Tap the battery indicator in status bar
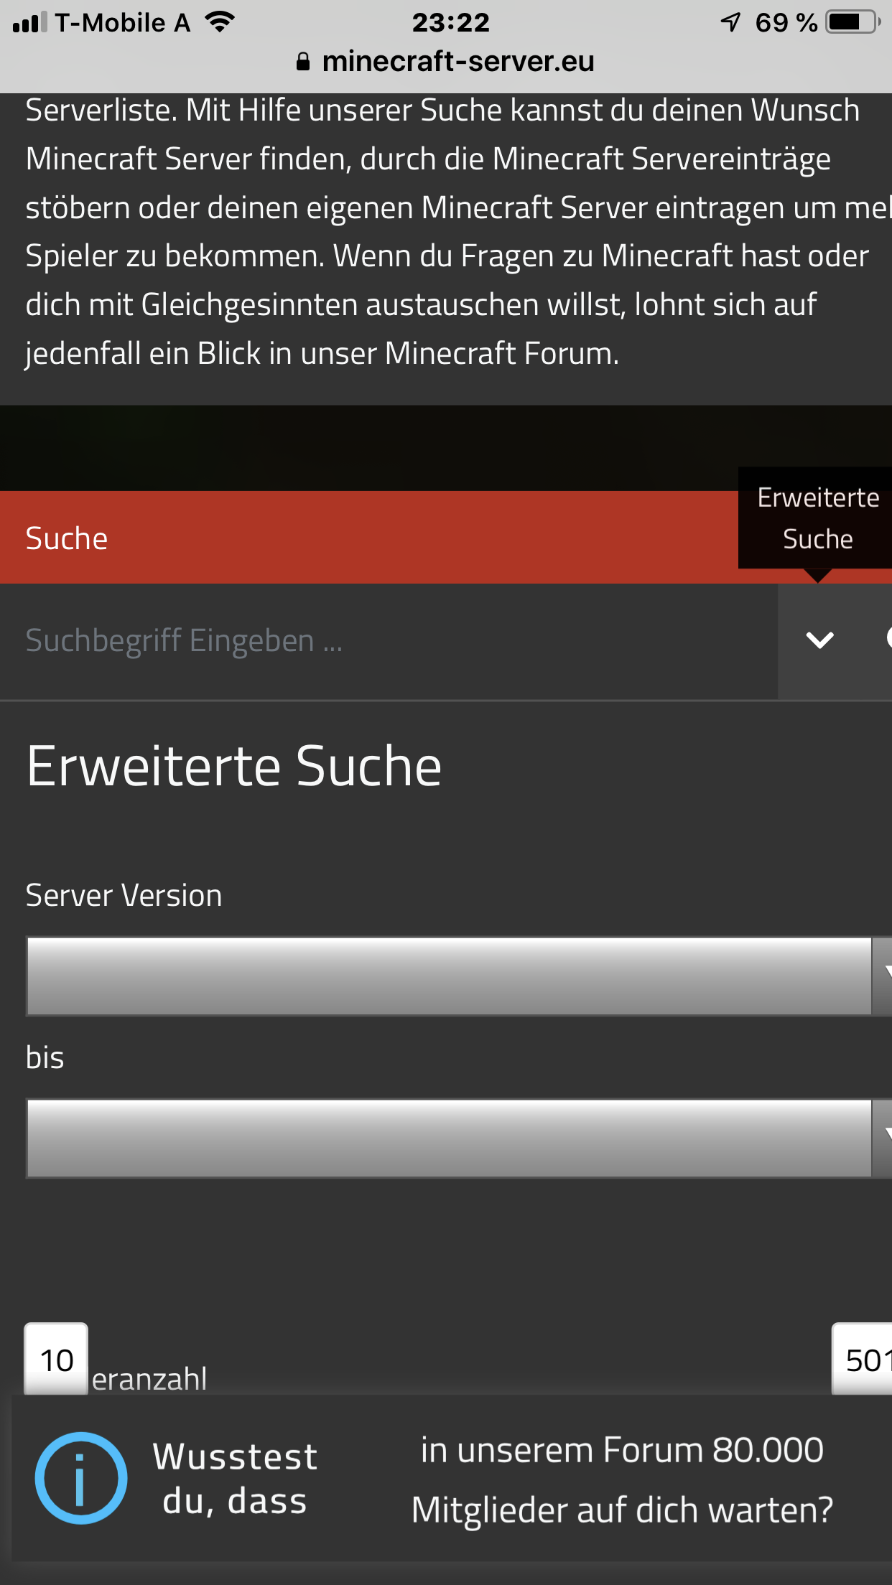The image size is (892, 1585). [x=852, y=22]
